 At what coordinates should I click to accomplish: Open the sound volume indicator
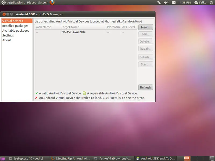click(x=166, y=2)
